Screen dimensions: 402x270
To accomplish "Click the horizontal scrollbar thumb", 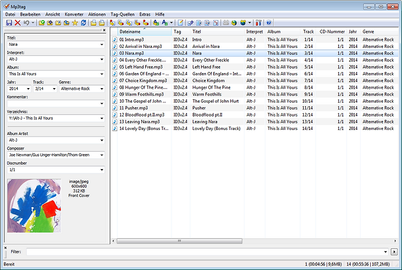I will [179, 241].
